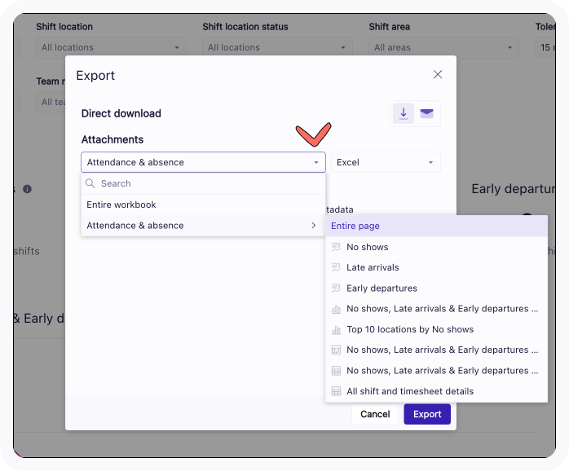The image size is (569, 471).
Task: Expand the Shift area dropdown
Action: click(443, 47)
